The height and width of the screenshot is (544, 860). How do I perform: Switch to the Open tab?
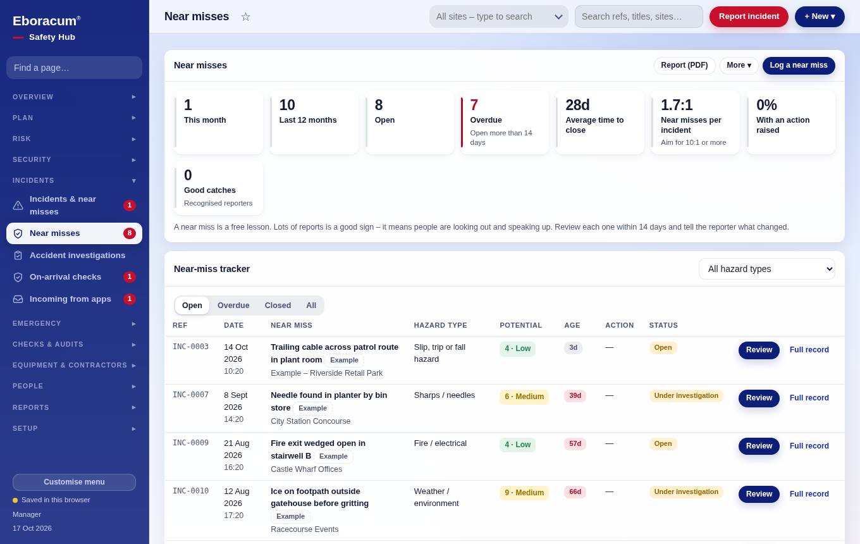pos(192,306)
